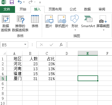Insert a 图片 from file
The image size is (112, 105).
tap(49, 21)
